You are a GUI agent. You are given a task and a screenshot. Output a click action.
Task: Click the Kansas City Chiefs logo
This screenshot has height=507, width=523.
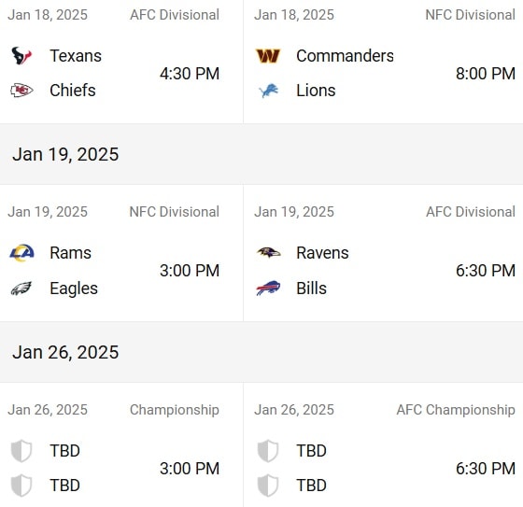click(x=21, y=91)
